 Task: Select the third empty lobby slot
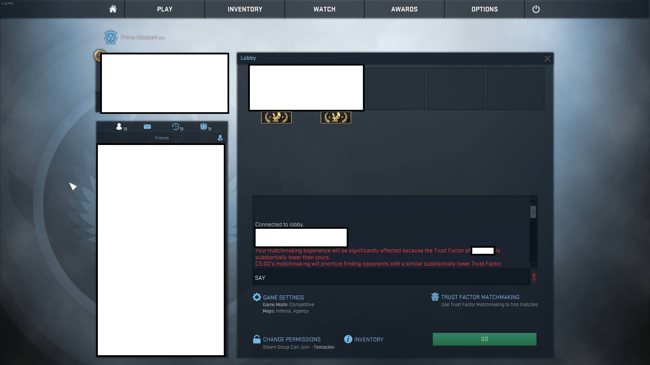(396, 89)
